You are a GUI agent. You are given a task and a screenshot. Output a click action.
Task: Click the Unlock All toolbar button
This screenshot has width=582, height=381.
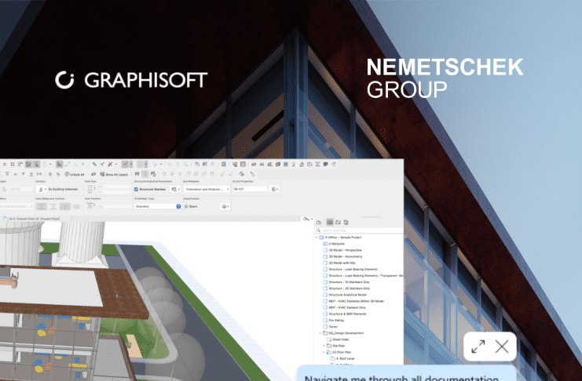[x=75, y=174]
